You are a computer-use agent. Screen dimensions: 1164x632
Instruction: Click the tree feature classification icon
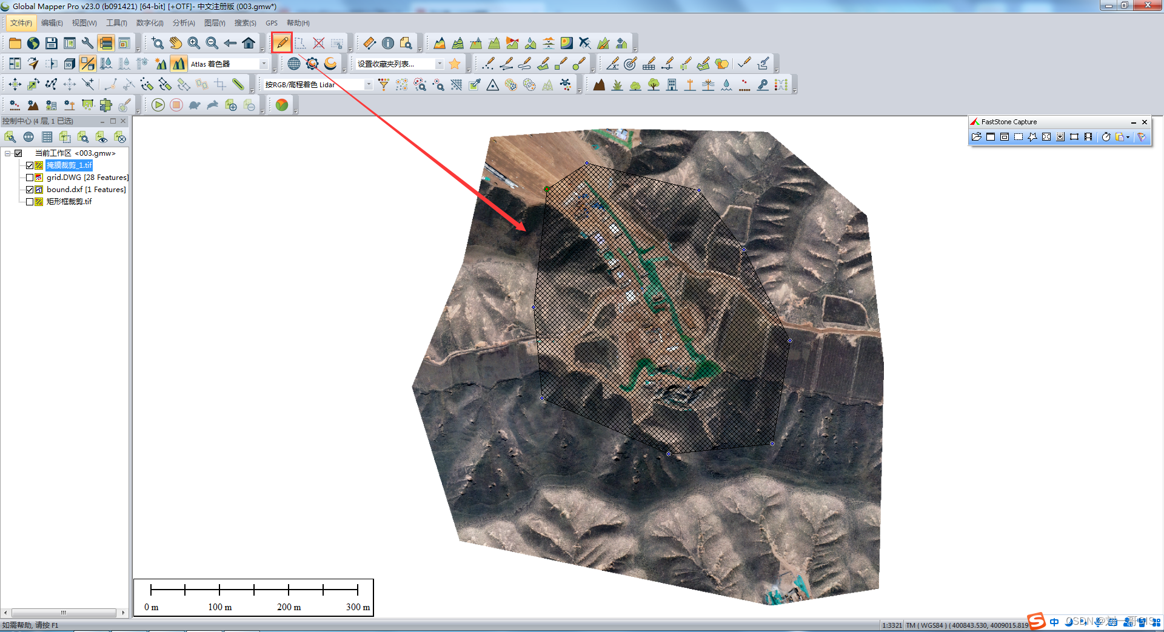(654, 84)
